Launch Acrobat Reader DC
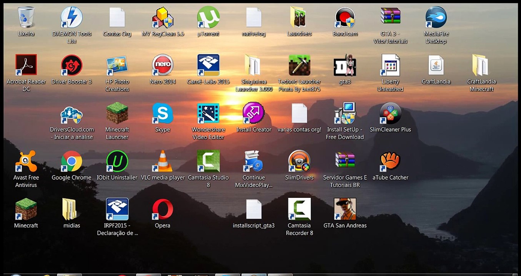Screen dimensions: 521x276 click(x=26, y=65)
